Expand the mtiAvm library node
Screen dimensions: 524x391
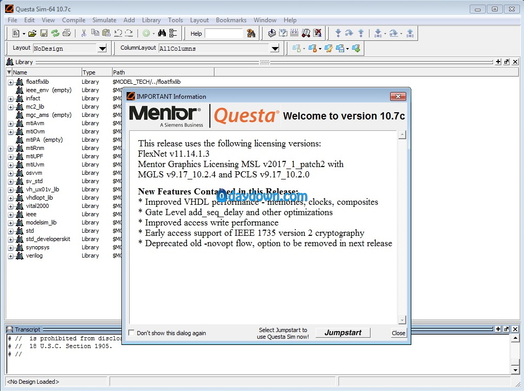(11, 124)
